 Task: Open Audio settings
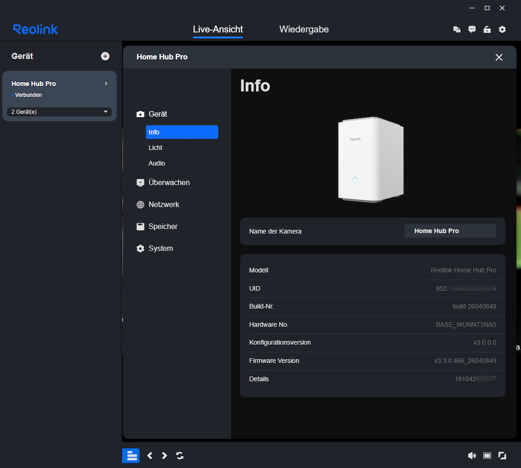157,163
